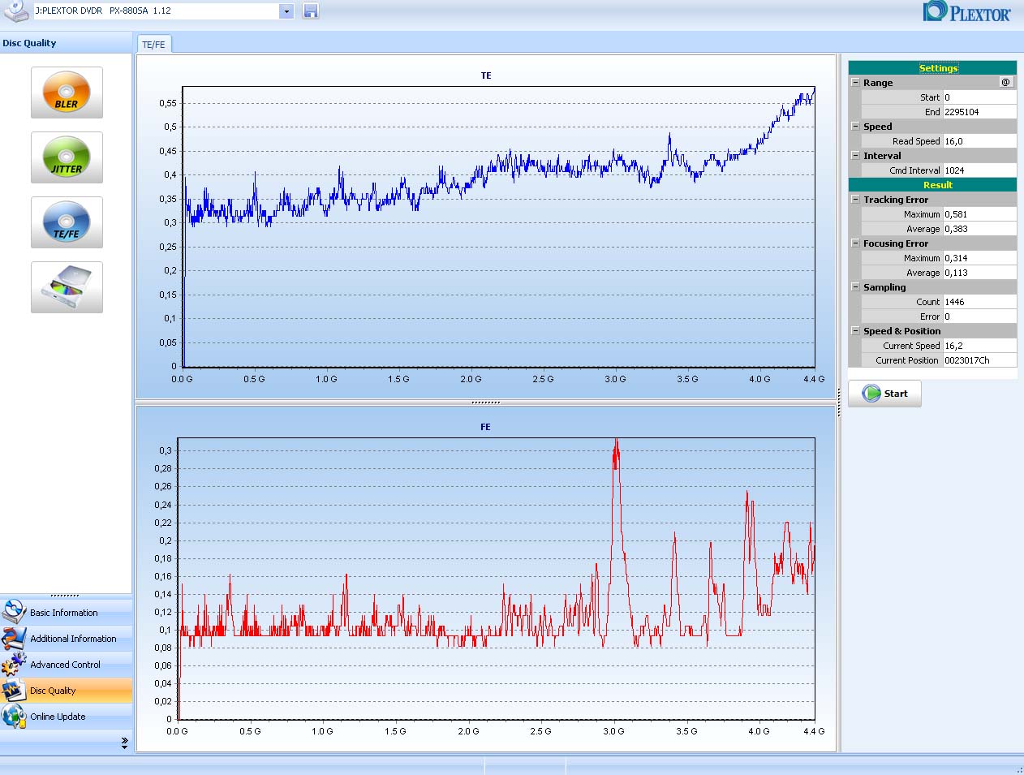Screen dimensions: 1024x775
Task: Click Tracking Error Average value 0,383
Action: [979, 229]
